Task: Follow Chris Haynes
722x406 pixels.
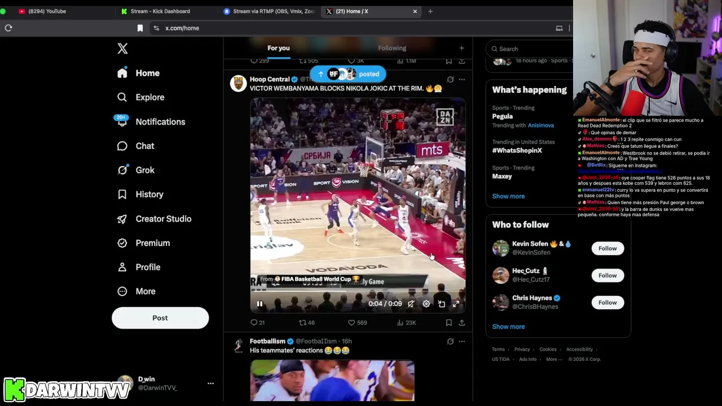Action: coord(607,302)
